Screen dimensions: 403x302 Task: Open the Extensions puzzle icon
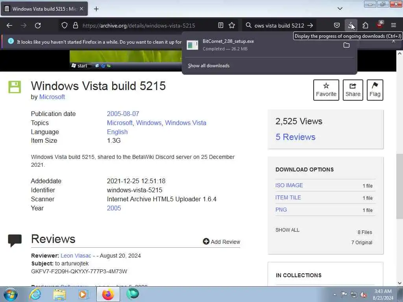[x=365, y=25]
